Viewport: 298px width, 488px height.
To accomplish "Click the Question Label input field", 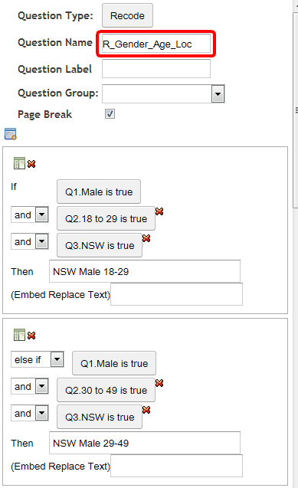I will tap(156, 68).
